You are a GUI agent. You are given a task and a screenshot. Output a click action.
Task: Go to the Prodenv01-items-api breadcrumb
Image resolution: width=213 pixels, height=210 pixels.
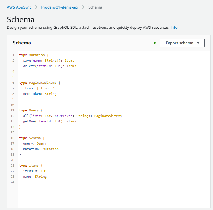[x=60, y=7]
